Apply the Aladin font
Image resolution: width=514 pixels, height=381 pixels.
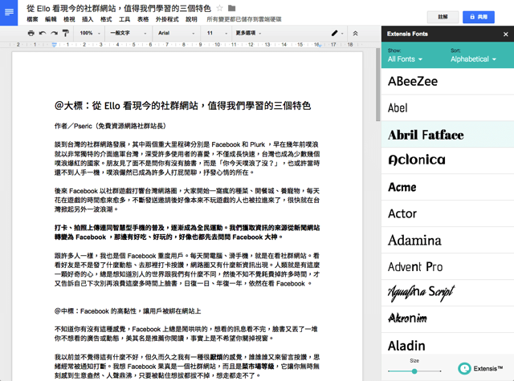(447, 344)
